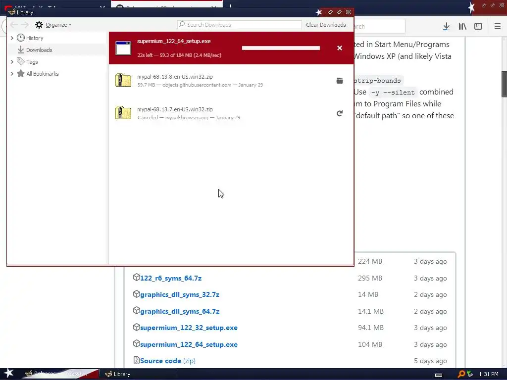
Task: Click the zip icon beside Source code
Action: click(x=137, y=360)
